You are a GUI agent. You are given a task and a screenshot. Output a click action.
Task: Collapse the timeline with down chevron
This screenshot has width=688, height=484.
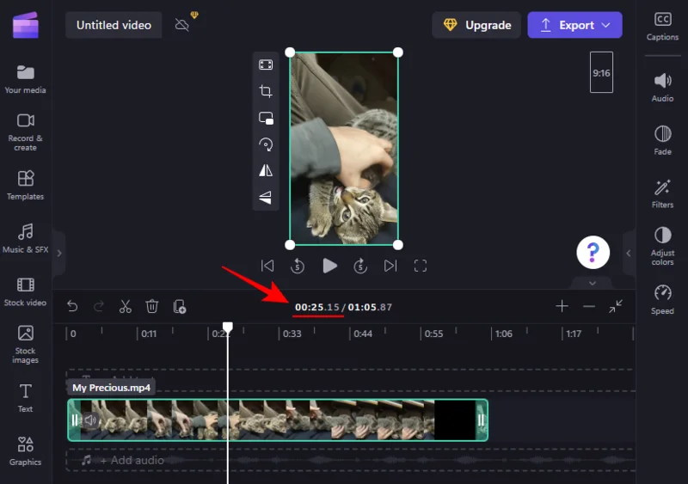pos(593,284)
